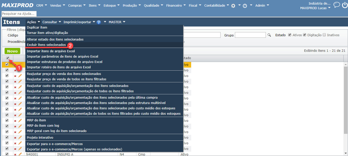Viewport: 348px width, 156px height.
Task: Choose Atualizar custo pela última compra
Action: [x=104, y=98]
